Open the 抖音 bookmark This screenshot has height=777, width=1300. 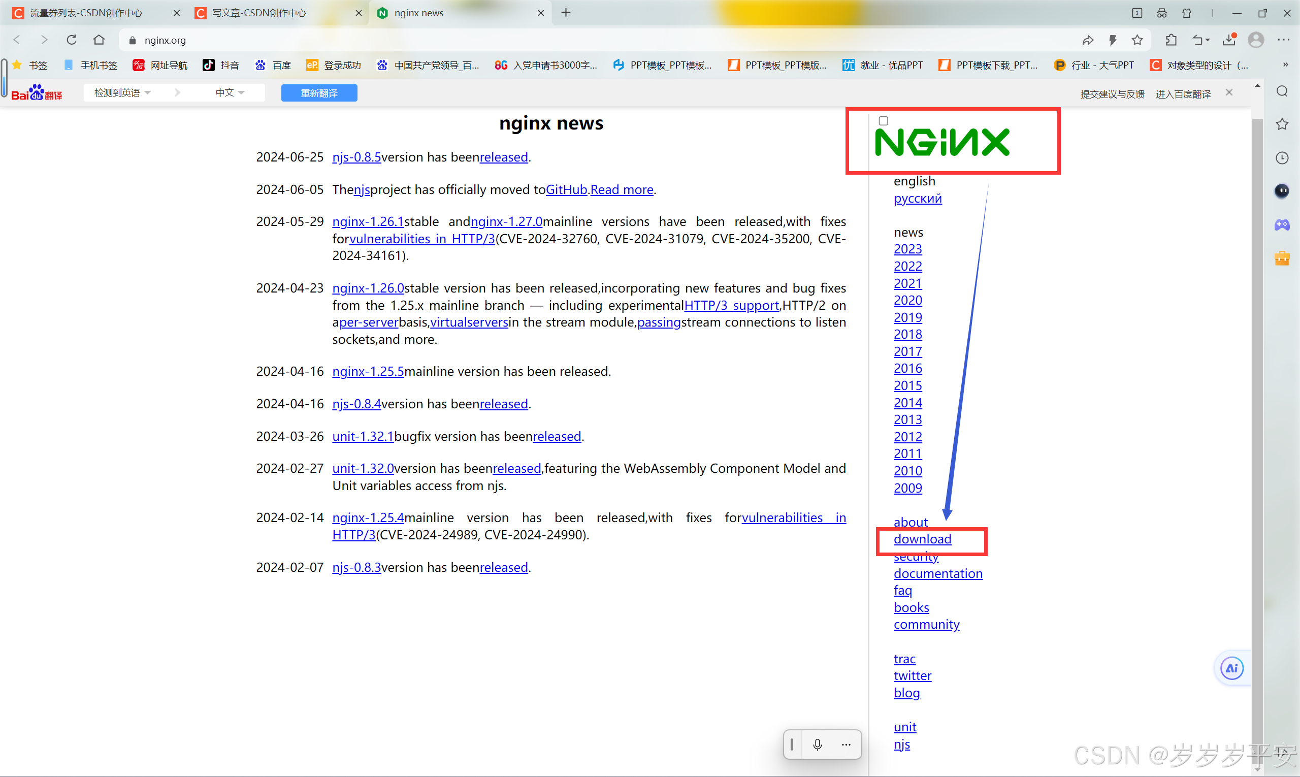click(221, 65)
